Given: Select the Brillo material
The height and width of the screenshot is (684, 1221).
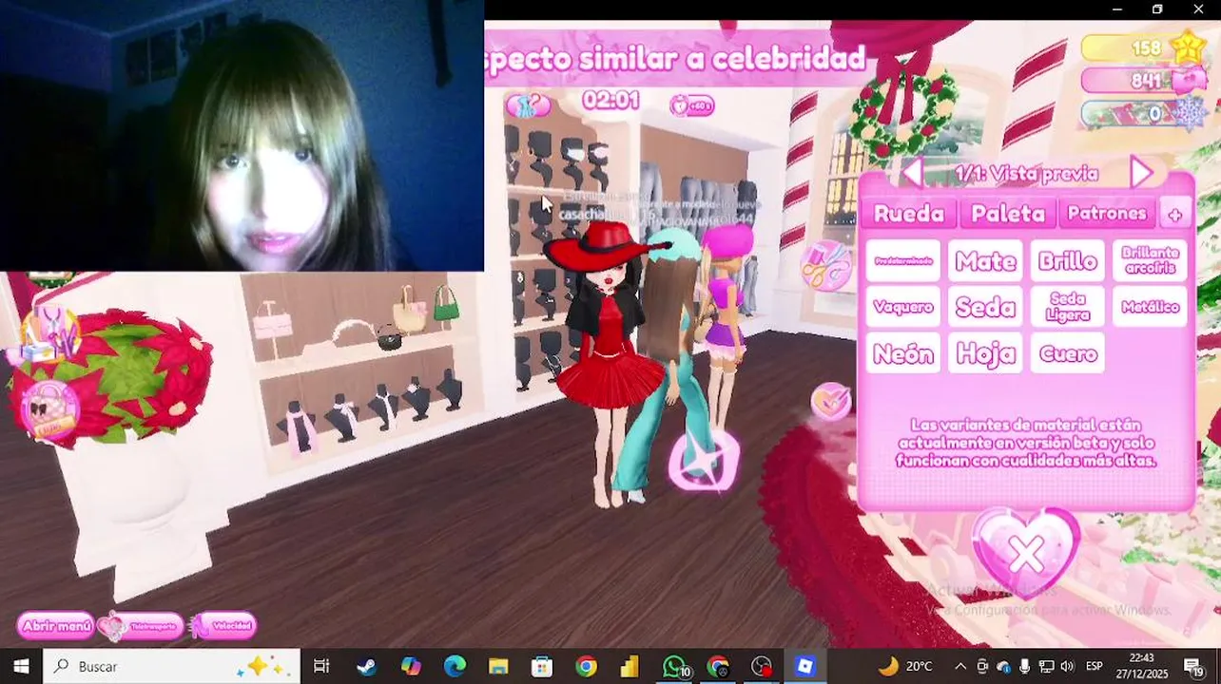Looking at the screenshot, I should pyautogui.click(x=1068, y=260).
